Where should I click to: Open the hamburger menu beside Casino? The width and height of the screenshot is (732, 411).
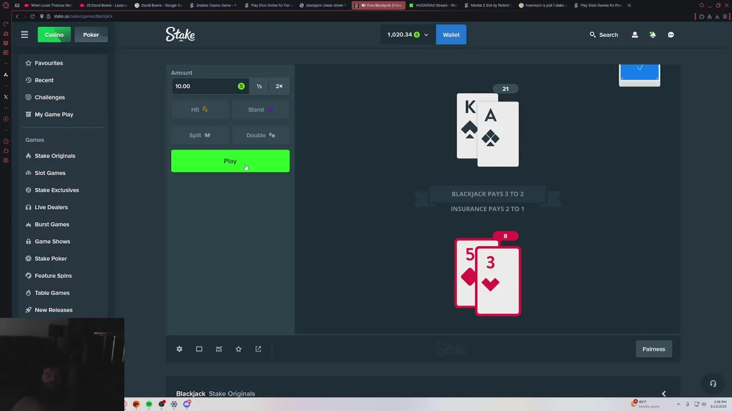25,35
